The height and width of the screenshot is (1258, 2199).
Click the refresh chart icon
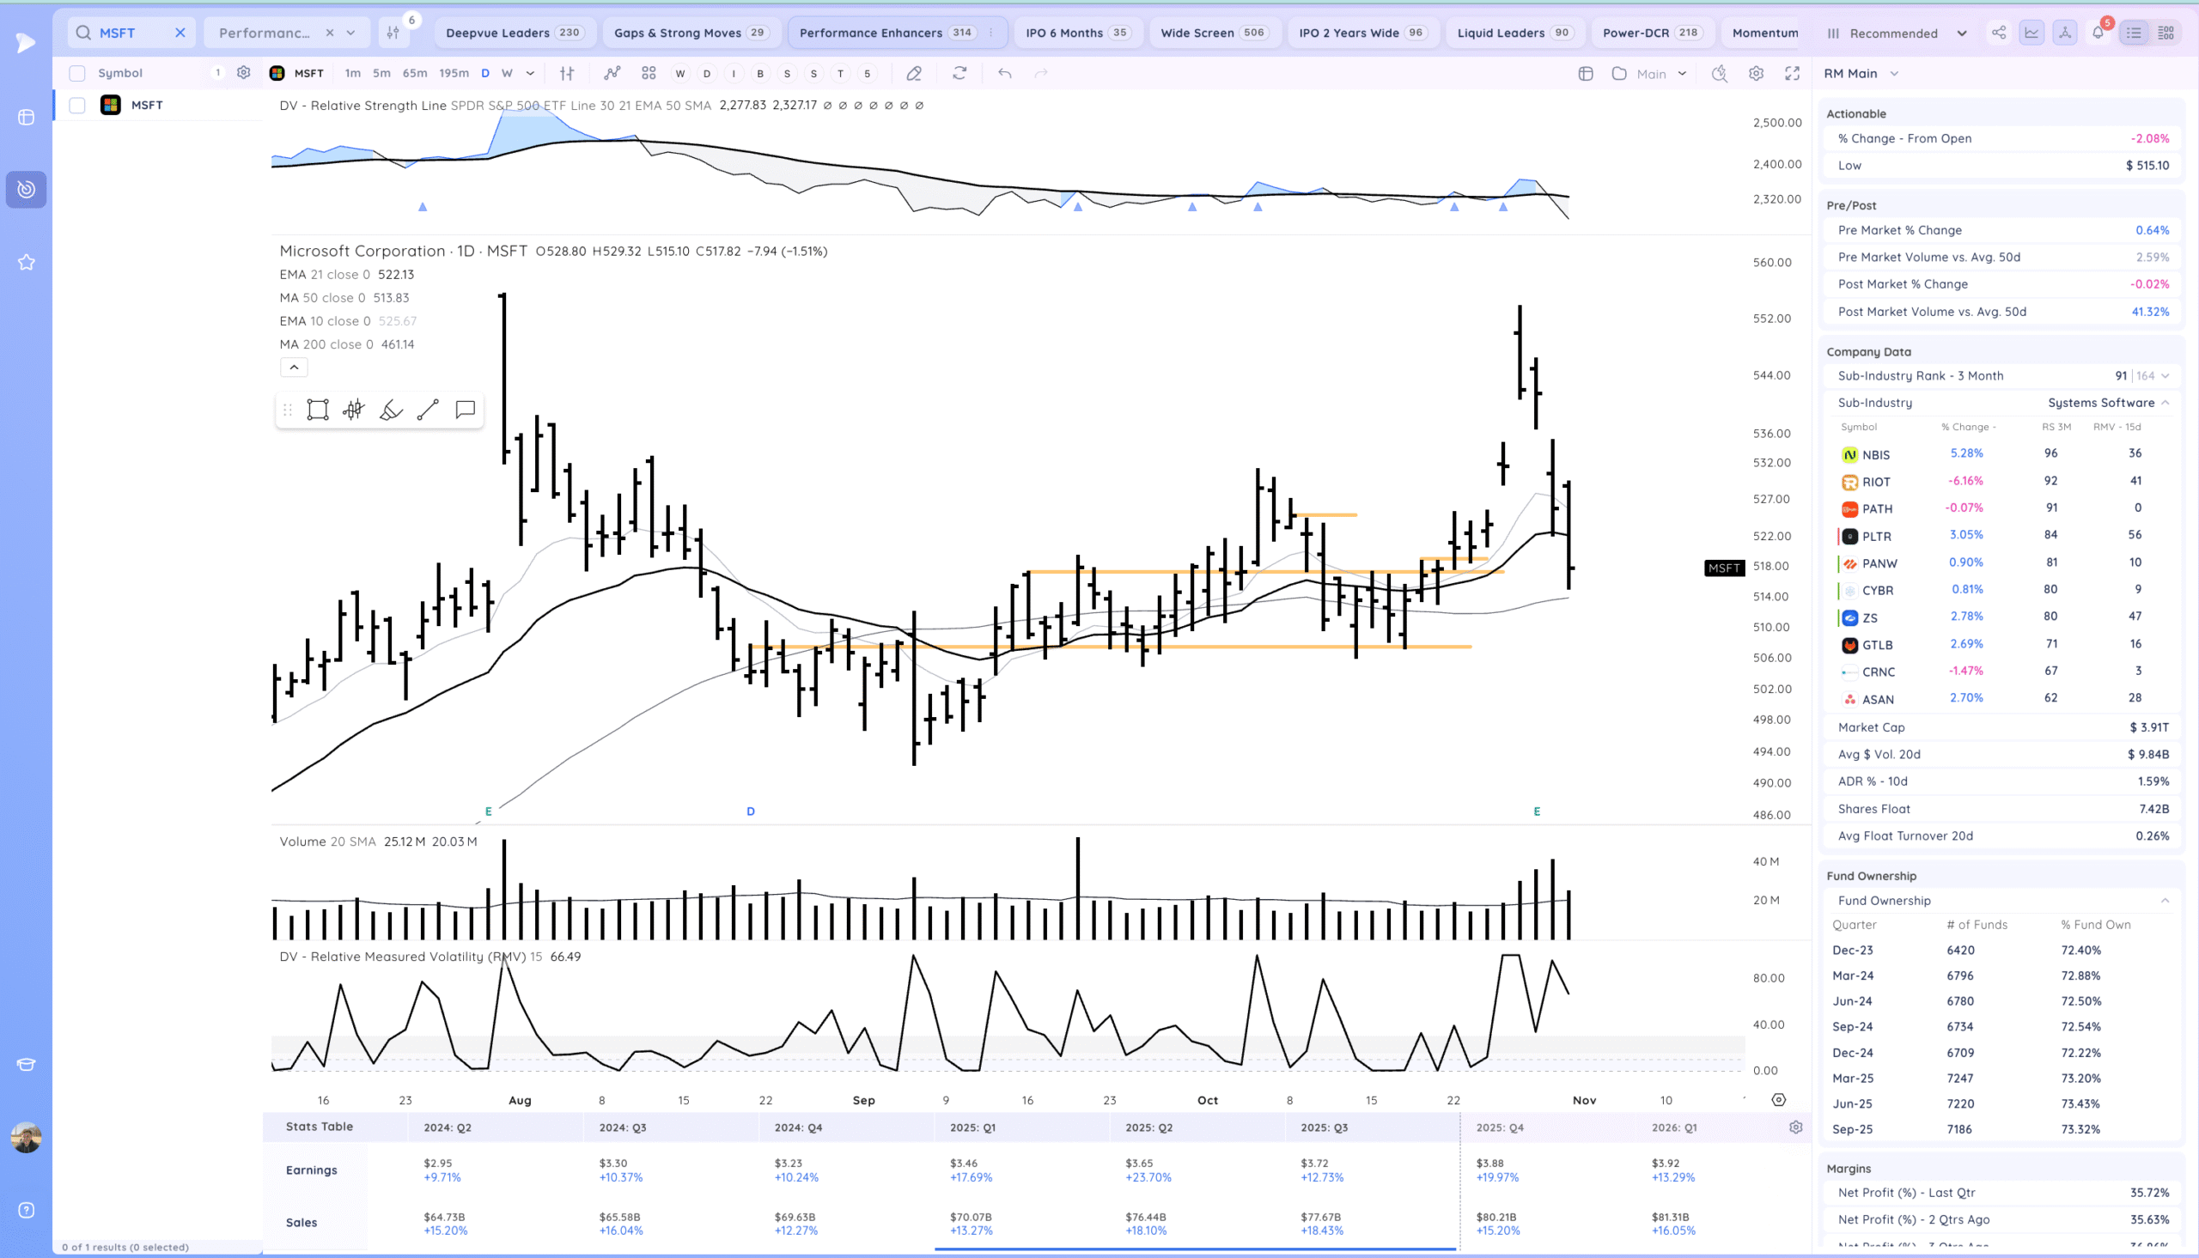point(959,74)
